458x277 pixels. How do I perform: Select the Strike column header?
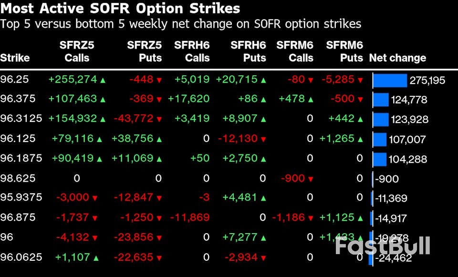[x=15, y=58]
